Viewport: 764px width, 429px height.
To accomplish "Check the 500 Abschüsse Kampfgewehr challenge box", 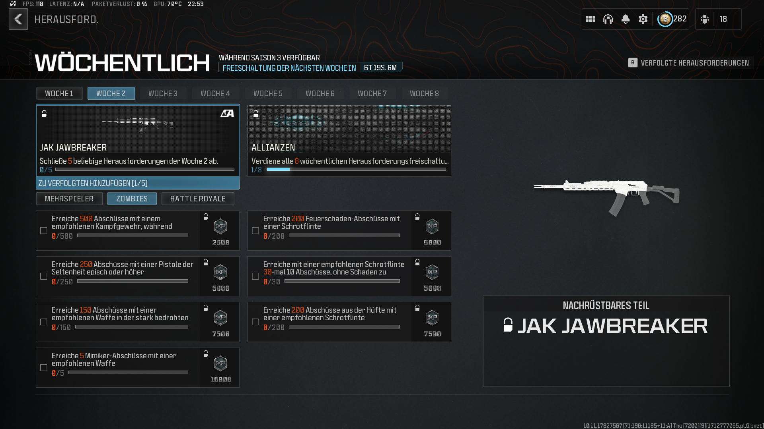I will [44, 231].
